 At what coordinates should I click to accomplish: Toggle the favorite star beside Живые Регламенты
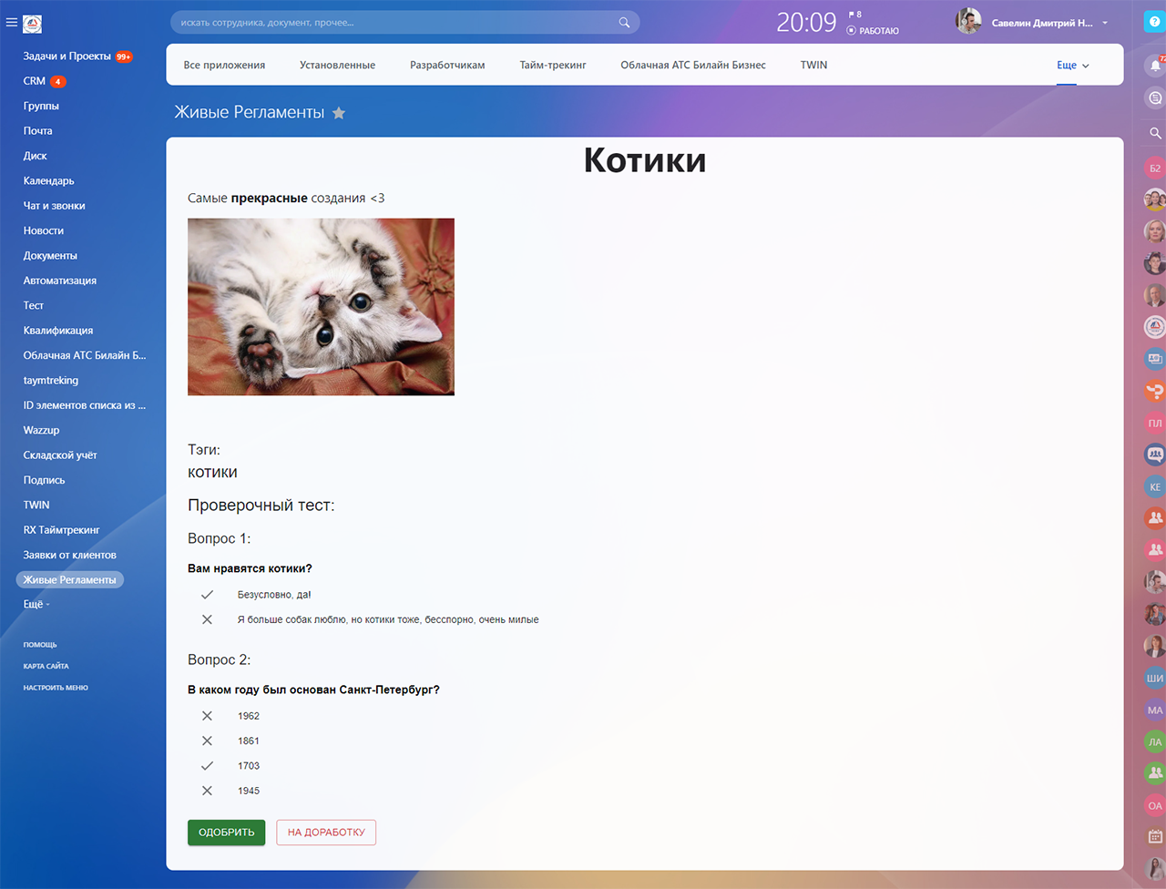coord(339,113)
